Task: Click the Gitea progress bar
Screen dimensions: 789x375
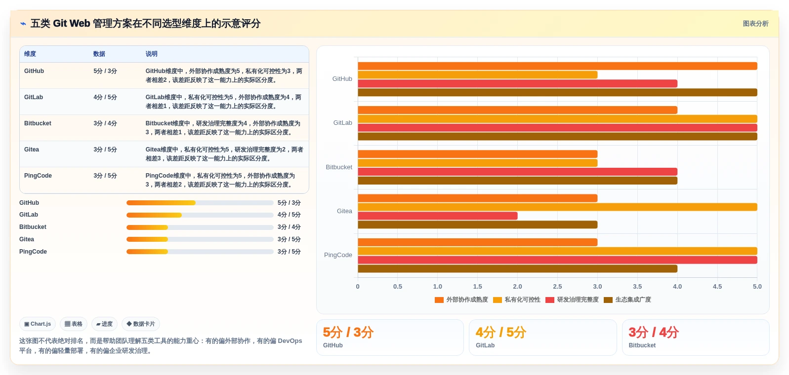Action: [200, 239]
